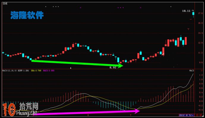Click the -0.4 MACD axis label
The height and width of the screenshot is (118, 205).
200,110
